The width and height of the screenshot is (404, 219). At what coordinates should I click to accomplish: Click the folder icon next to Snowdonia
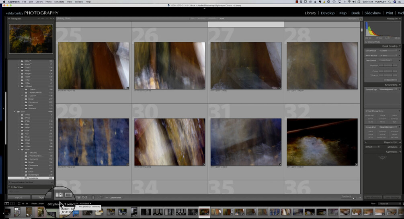pos(26,178)
